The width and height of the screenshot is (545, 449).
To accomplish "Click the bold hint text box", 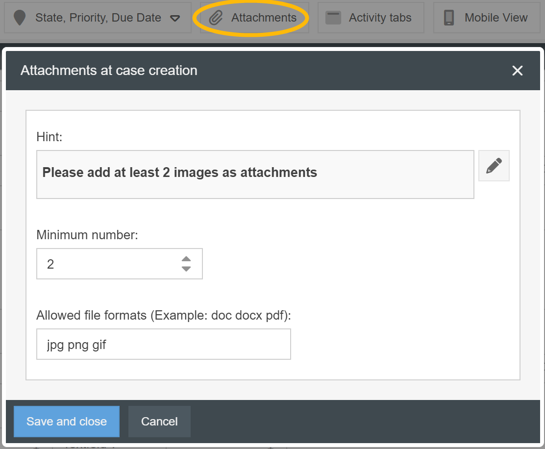I will 255,174.
